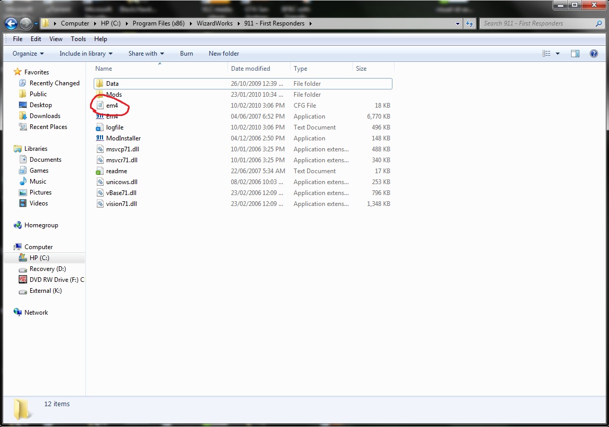This screenshot has width=609, height=427.
Task: Sort by the Size column header
Action: [373, 68]
